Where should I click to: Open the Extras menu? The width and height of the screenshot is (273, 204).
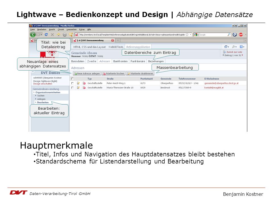[x=82, y=29]
